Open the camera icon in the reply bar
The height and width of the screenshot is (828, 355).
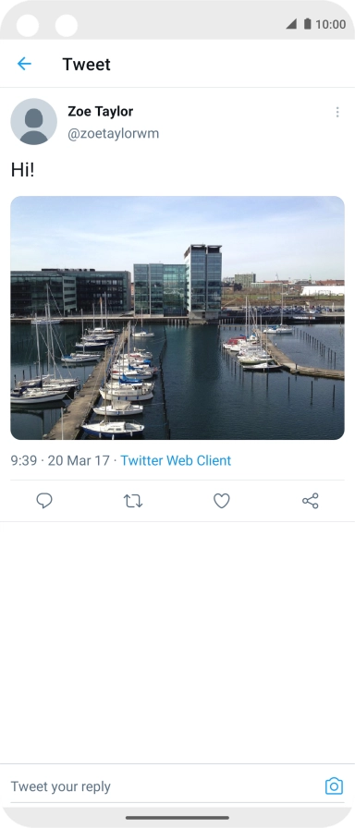tap(334, 785)
